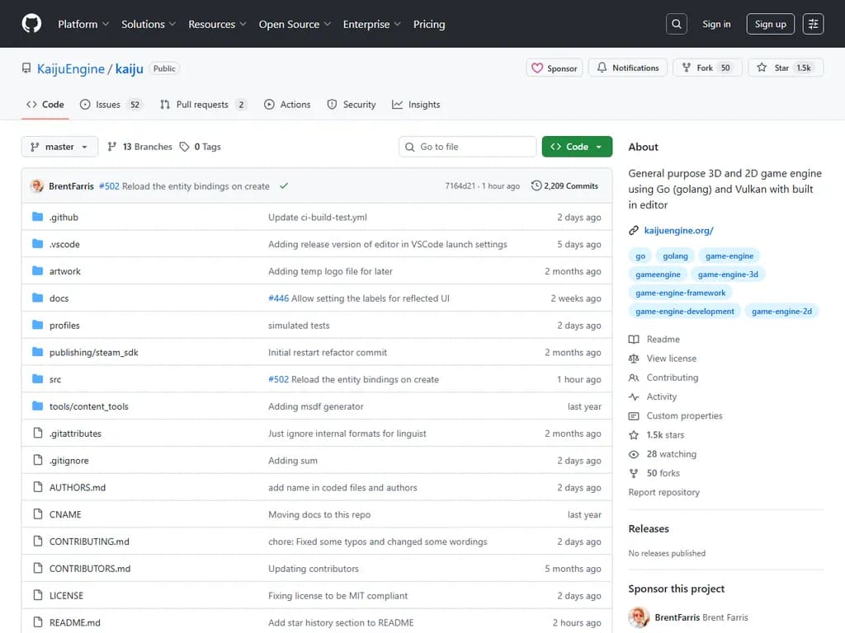
Task: Click the green check status icon
Action: (x=284, y=186)
